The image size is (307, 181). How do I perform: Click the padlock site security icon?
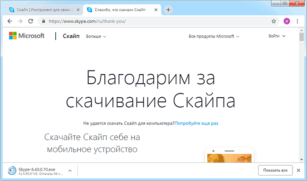[44, 21]
